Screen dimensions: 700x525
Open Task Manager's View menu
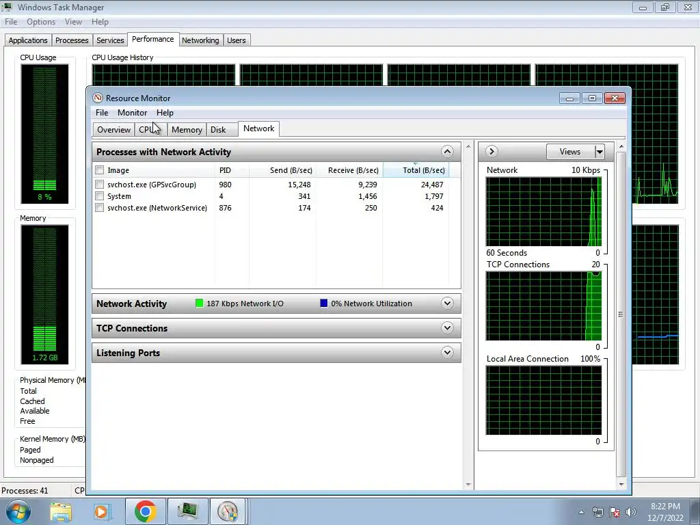(73, 22)
